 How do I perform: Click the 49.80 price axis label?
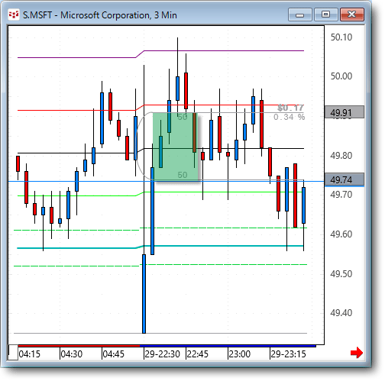tap(341, 156)
